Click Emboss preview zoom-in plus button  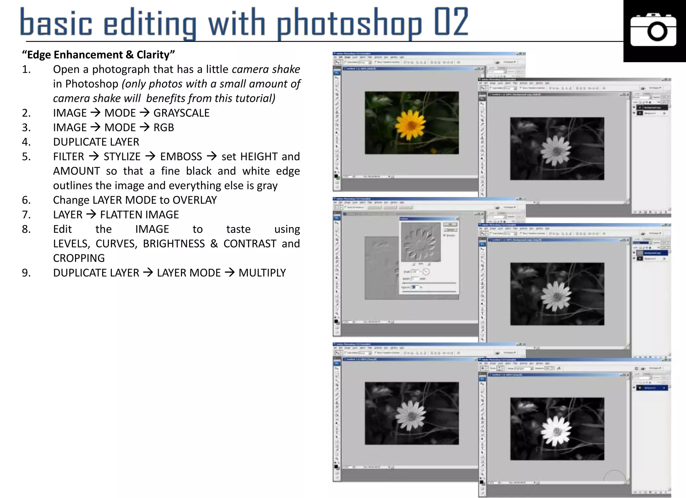[x=429, y=264]
